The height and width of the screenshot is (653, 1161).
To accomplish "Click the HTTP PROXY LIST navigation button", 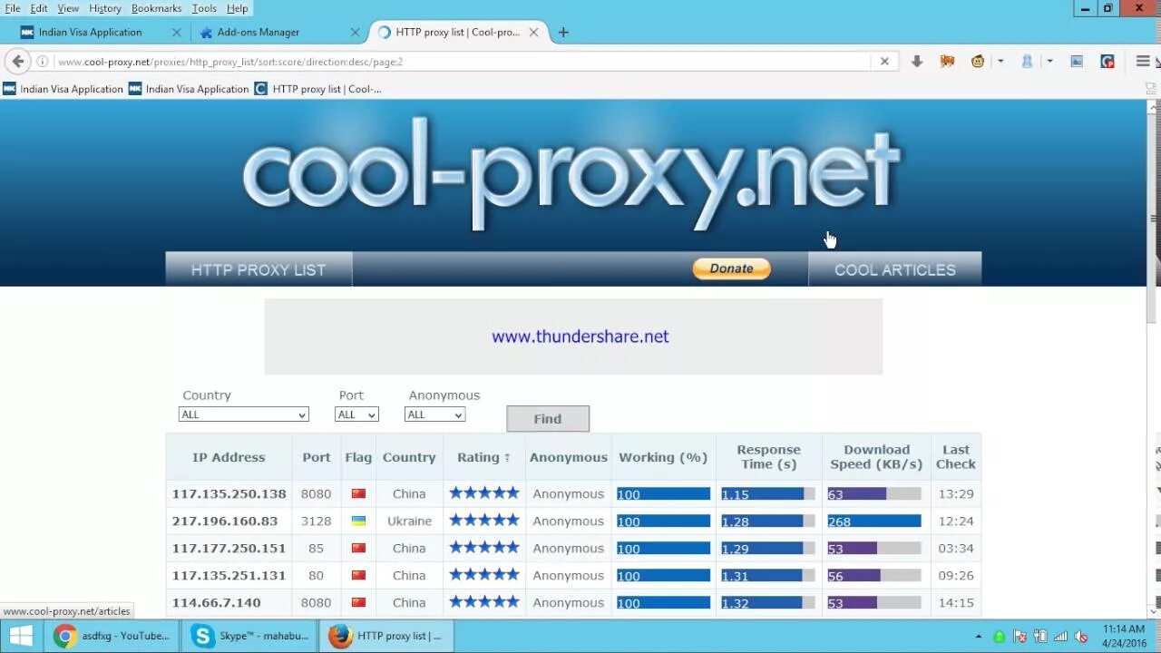I will (259, 269).
